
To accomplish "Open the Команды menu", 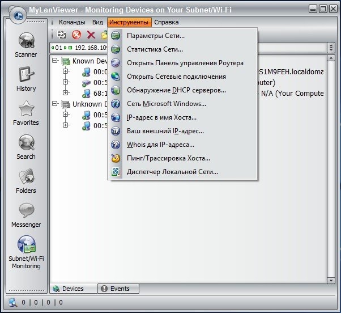I will 72,22.
